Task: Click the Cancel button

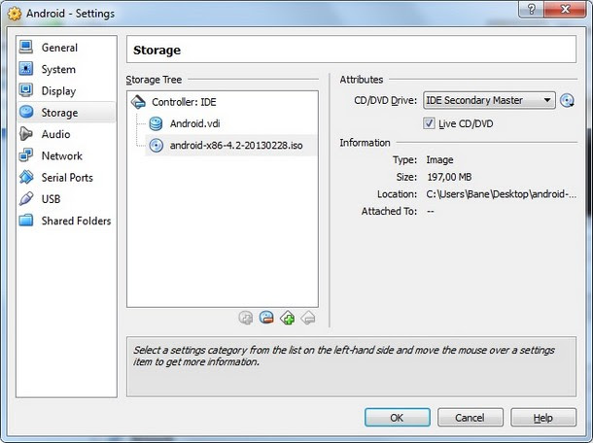Action: click(x=471, y=418)
